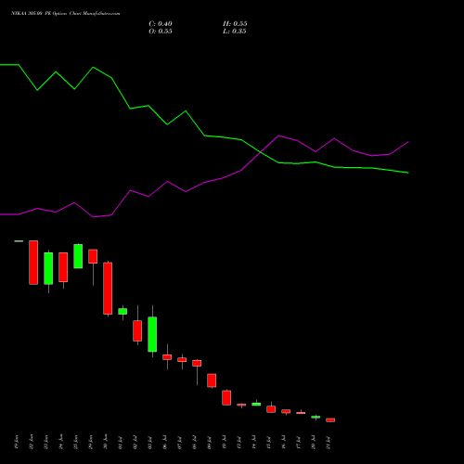Select the open value "O: 0.55"

click(161, 32)
